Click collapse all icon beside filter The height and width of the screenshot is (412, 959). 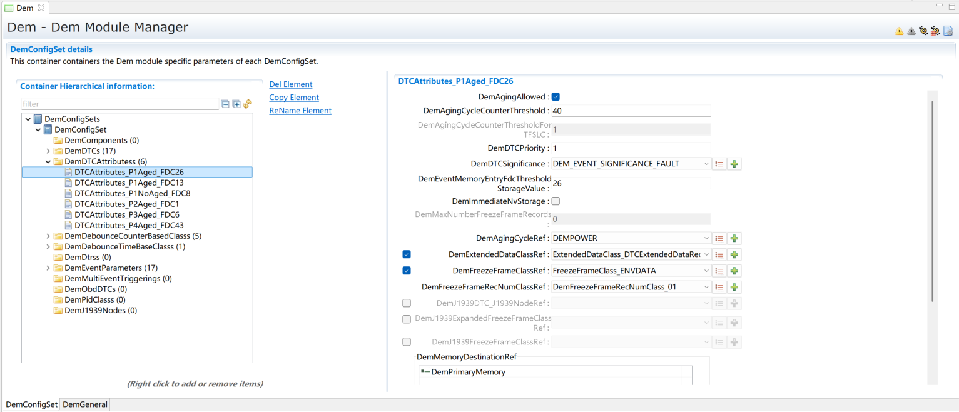[x=225, y=104]
